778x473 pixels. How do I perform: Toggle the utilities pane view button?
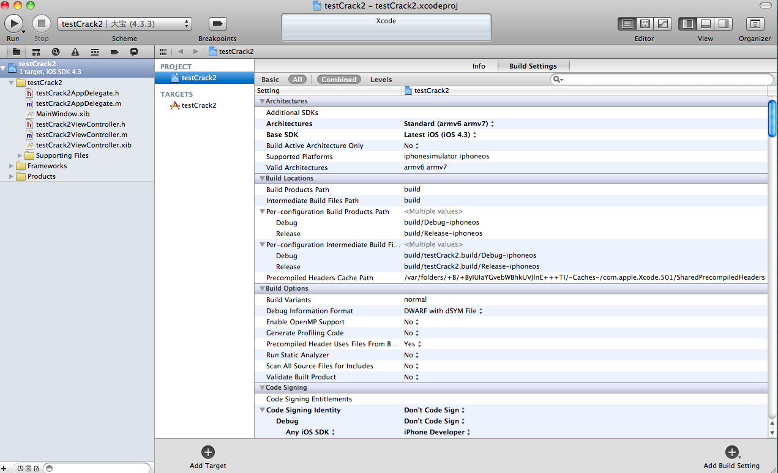(724, 24)
